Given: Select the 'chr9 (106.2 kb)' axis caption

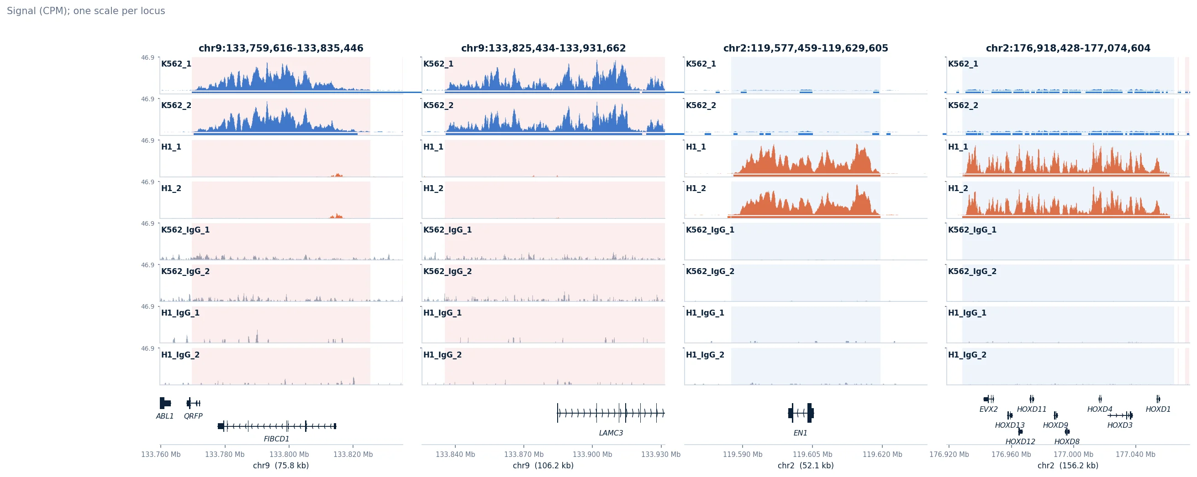Looking at the screenshot, I should click(x=543, y=466).
